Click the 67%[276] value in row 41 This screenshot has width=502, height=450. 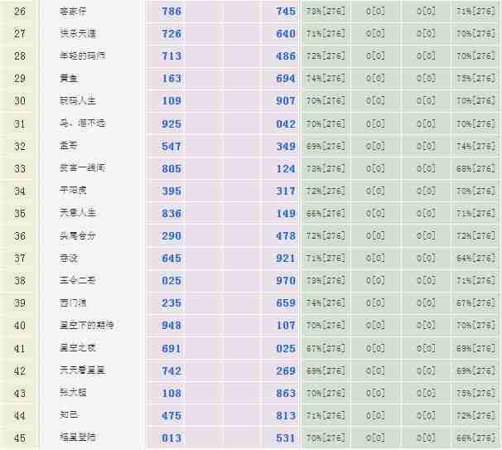(326, 348)
